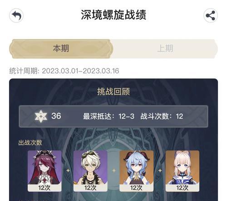The width and height of the screenshot is (227, 201).
Task: Tap the 最深抵达 12-3 stat
Action: pyautogui.click(x=109, y=116)
